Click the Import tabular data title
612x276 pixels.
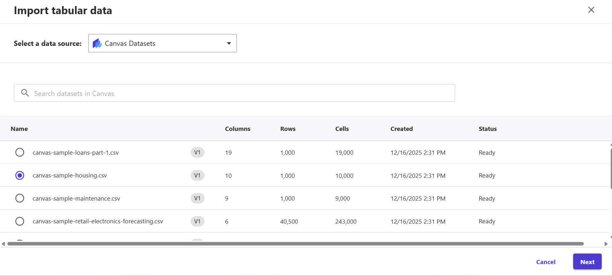[63, 11]
